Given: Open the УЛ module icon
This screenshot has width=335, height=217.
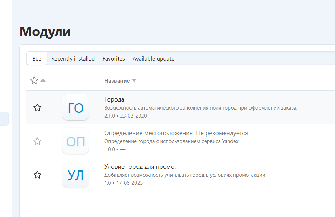Looking at the screenshot, I should pyautogui.click(x=75, y=175).
